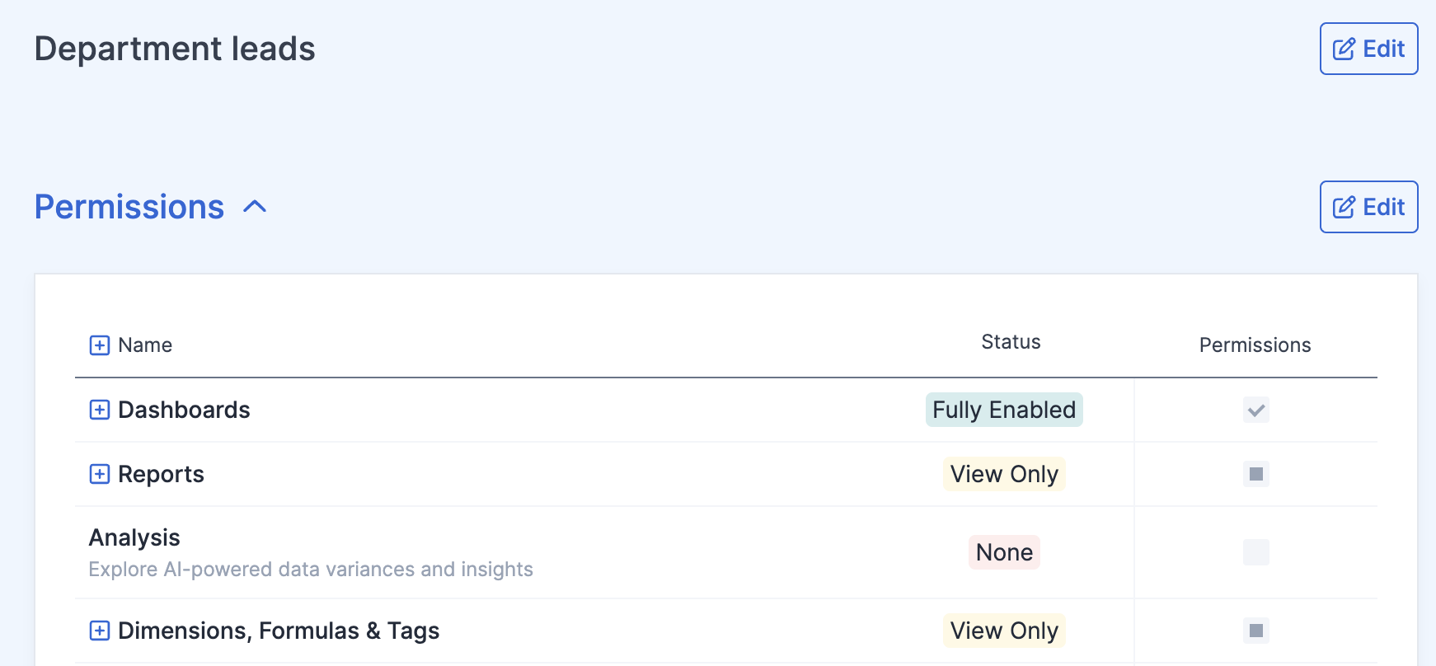Expand all rows via Name plus icon
The image size is (1436, 666).
[100, 345]
